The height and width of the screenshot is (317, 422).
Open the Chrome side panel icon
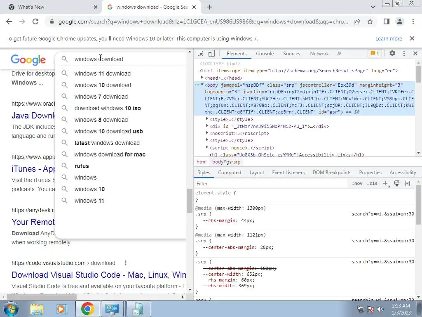pyautogui.click(x=386, y=21)
